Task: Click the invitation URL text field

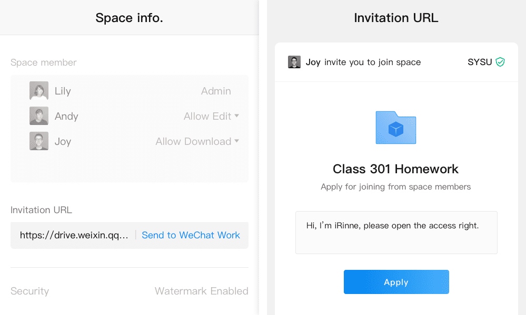Action: (74, 235)
